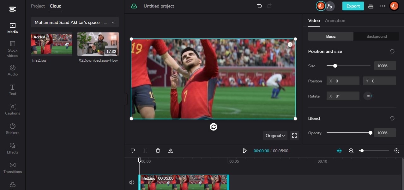The width and height of the screenshot is (404, 190).
Task: Open the three-dot more options menu
Action: [x=382, y=6]
